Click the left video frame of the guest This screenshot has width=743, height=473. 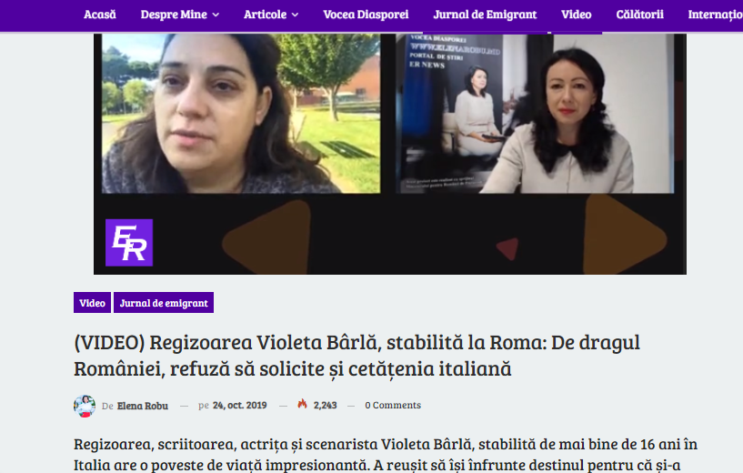241,114
